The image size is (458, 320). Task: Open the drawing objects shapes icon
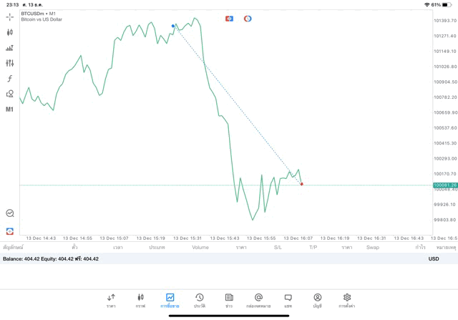pyautogui.click(x=9, y=94)
